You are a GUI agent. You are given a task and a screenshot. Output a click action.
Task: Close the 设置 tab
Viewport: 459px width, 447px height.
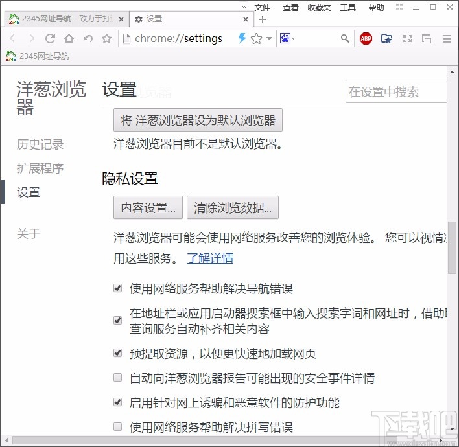pos(246,19)
